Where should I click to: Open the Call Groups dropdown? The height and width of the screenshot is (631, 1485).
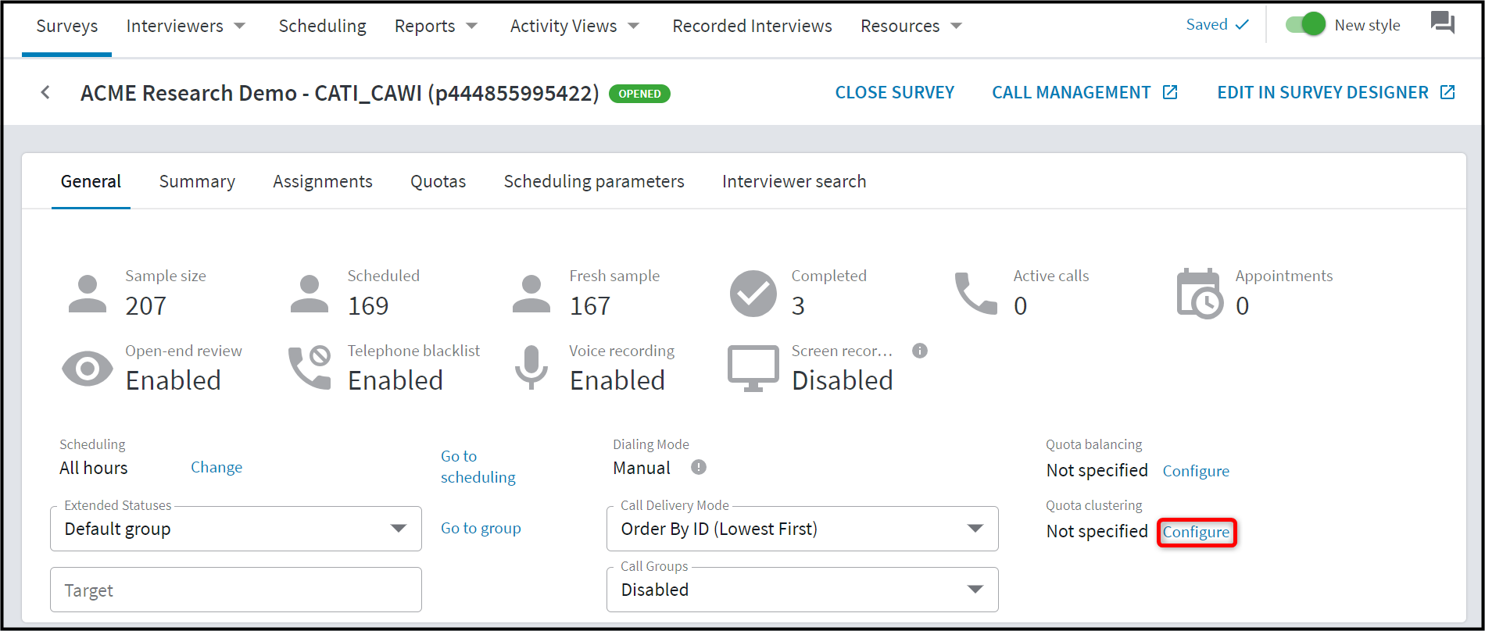tap(803, 590)
